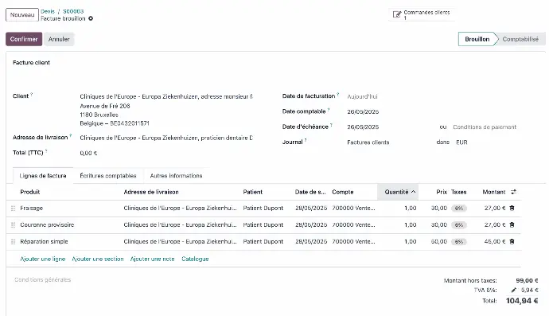
Task: Select the Comptabilisé status stage
Action: click(520, 39)
